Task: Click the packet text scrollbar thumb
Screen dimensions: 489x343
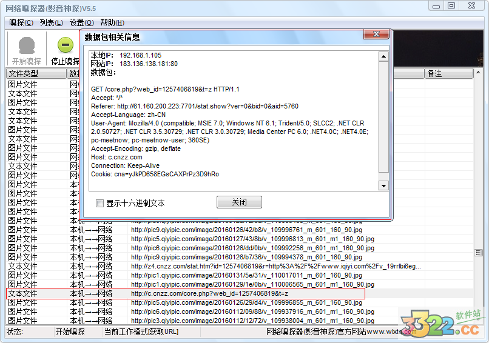Action: coord(383,117)
